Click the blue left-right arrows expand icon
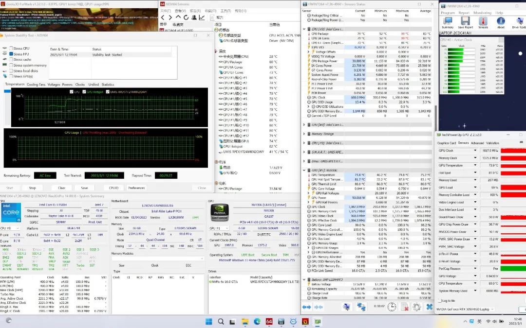The image size is (526, 328). [307, 307]
